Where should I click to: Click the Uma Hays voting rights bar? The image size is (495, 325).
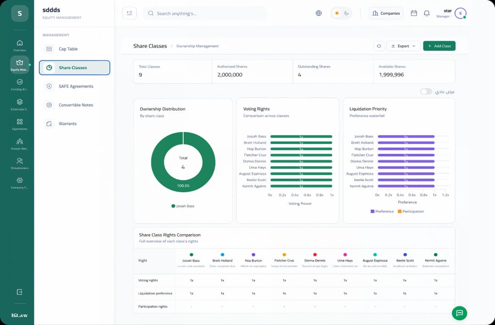click(x=301, y=167)
